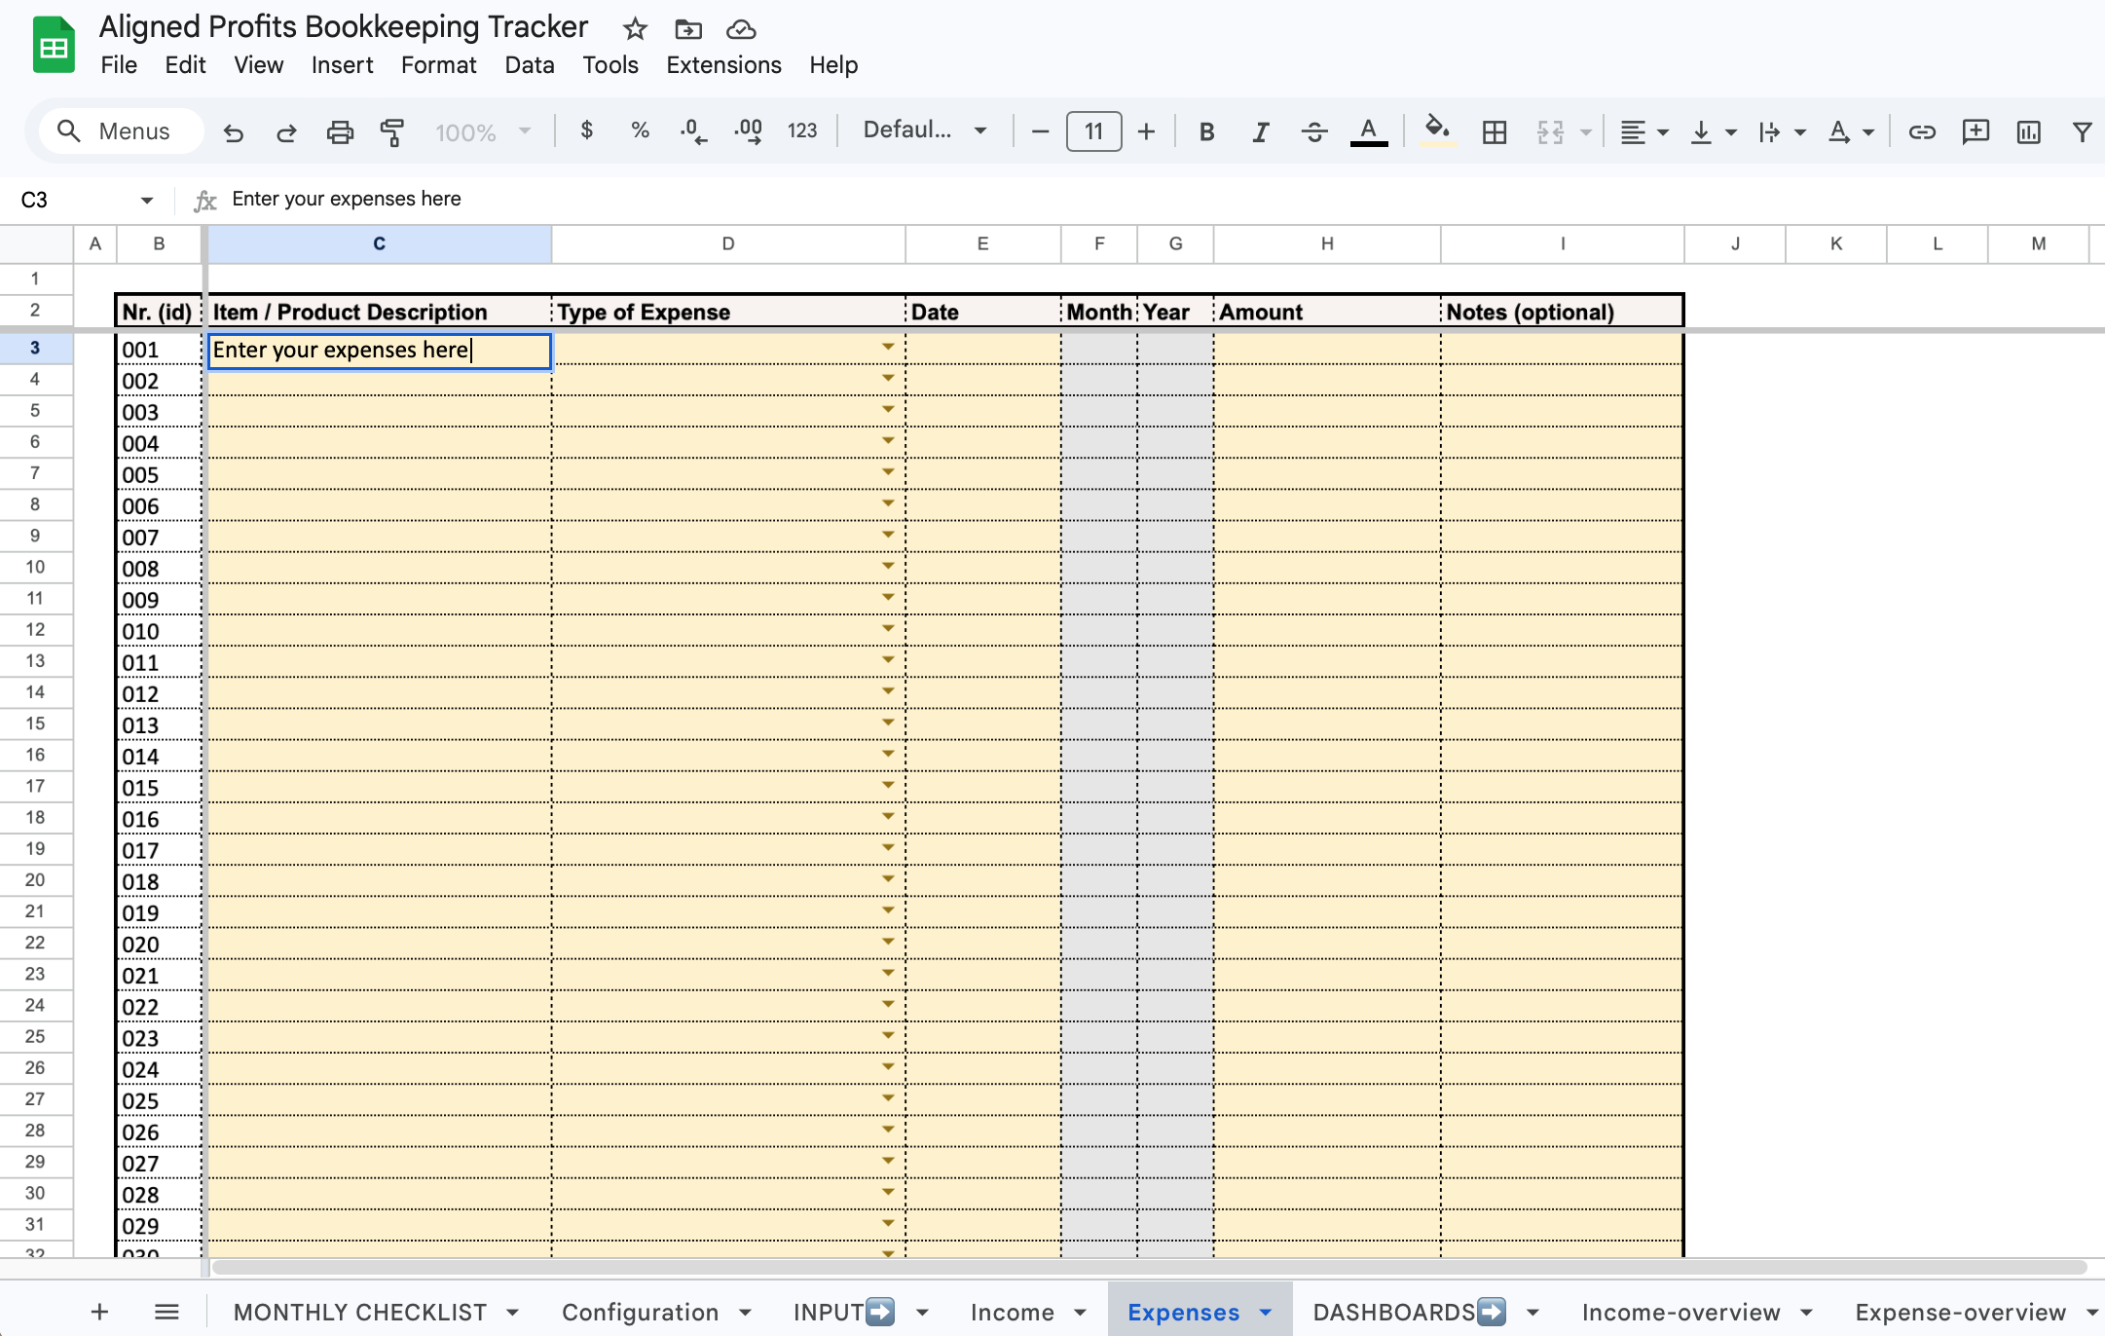2105x1336 pixels.
Task: Open Type of Expense dropdown for row 001
Action: [888, 348]
